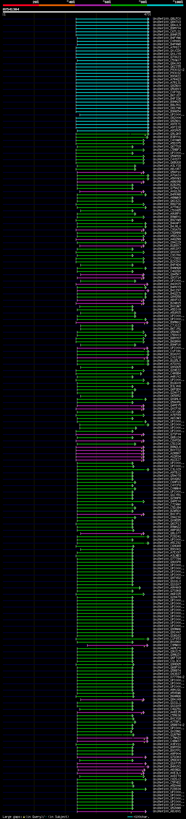
Task: Select the UniRef100_C9MWX0 label
Action: tap(167, 645)
